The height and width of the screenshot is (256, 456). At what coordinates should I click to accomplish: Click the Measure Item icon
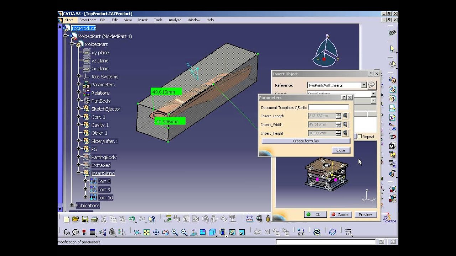[x=259, y=219]
